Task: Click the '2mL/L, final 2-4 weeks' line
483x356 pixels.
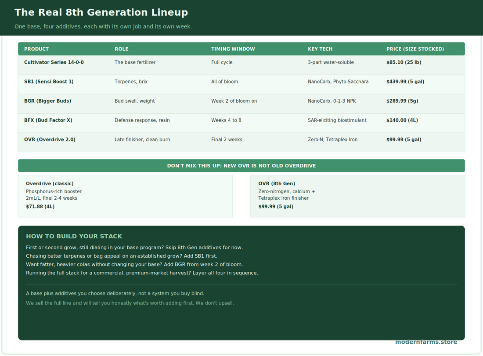Action: point(51,198)
